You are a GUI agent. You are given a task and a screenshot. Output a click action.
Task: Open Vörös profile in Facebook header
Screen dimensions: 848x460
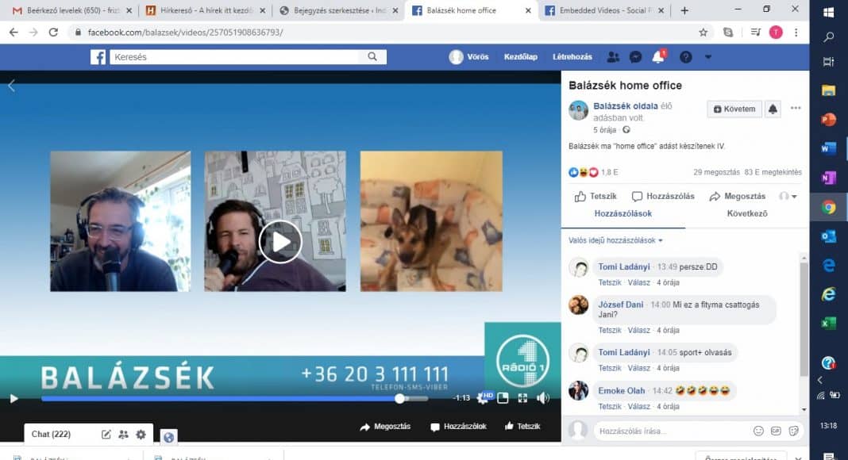[468, 56]
